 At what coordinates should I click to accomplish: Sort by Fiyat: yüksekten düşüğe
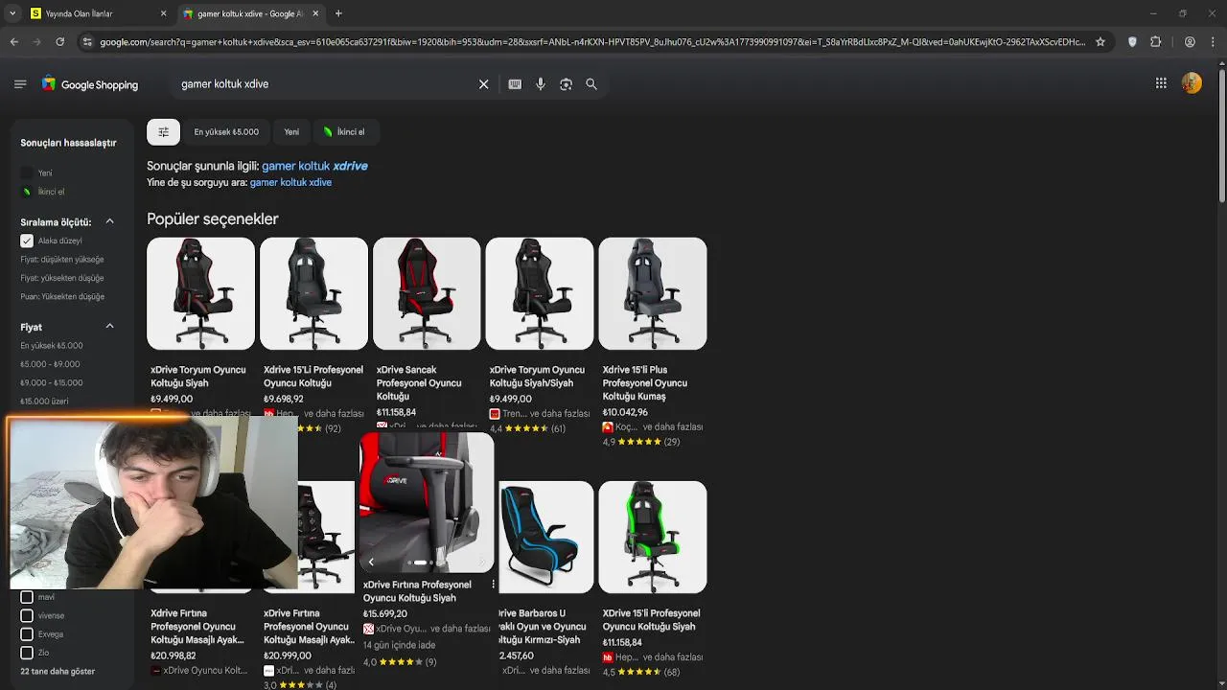tap(62, 278)
